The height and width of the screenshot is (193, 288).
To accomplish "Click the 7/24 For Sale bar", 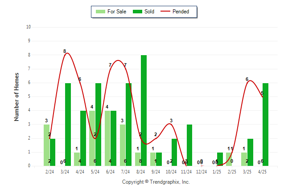I will point(123,145).
